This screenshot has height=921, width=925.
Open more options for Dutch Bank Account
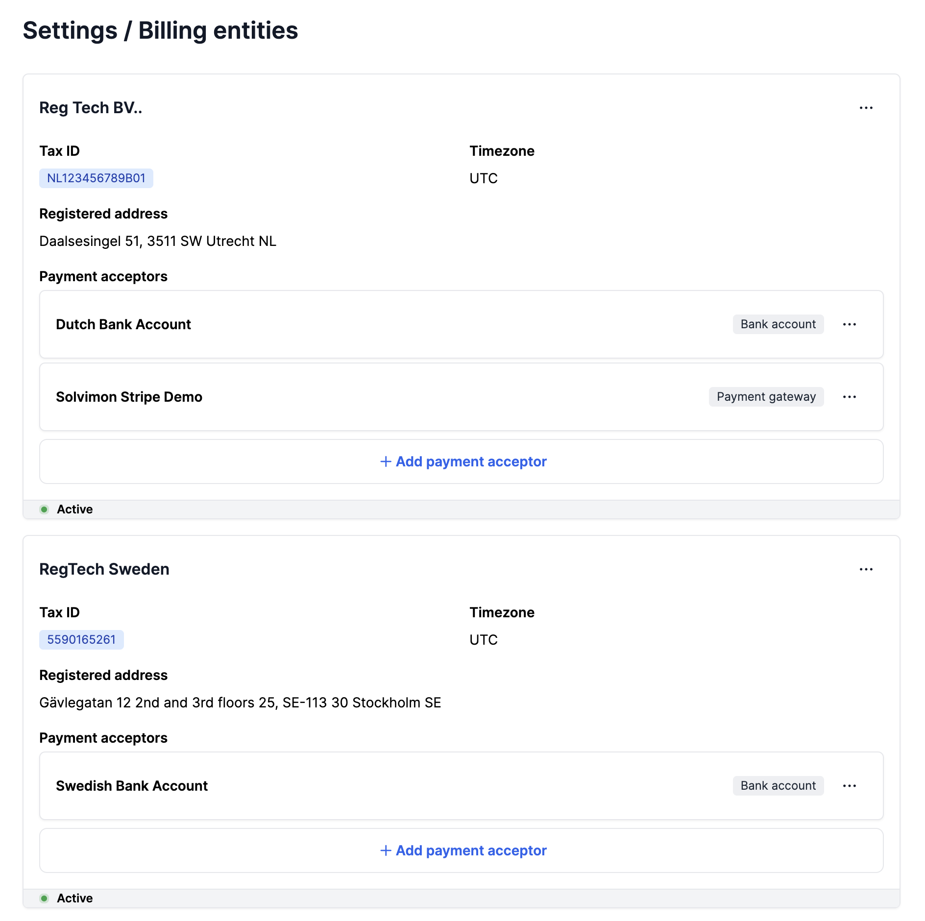coord(849,324)
